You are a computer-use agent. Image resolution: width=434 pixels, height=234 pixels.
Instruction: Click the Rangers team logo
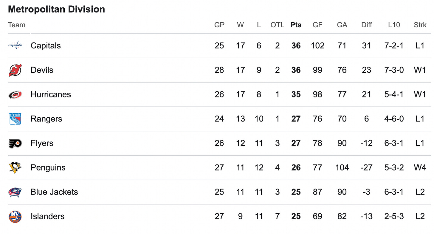tap(15, 119)
